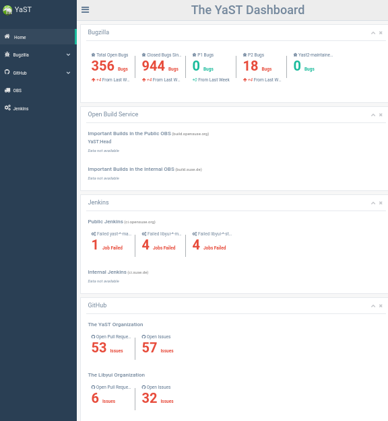Viewport: 388px width, 421px height.
Task: Click bug icon beside Yast2-maintaine...
Action: point(295,54)
